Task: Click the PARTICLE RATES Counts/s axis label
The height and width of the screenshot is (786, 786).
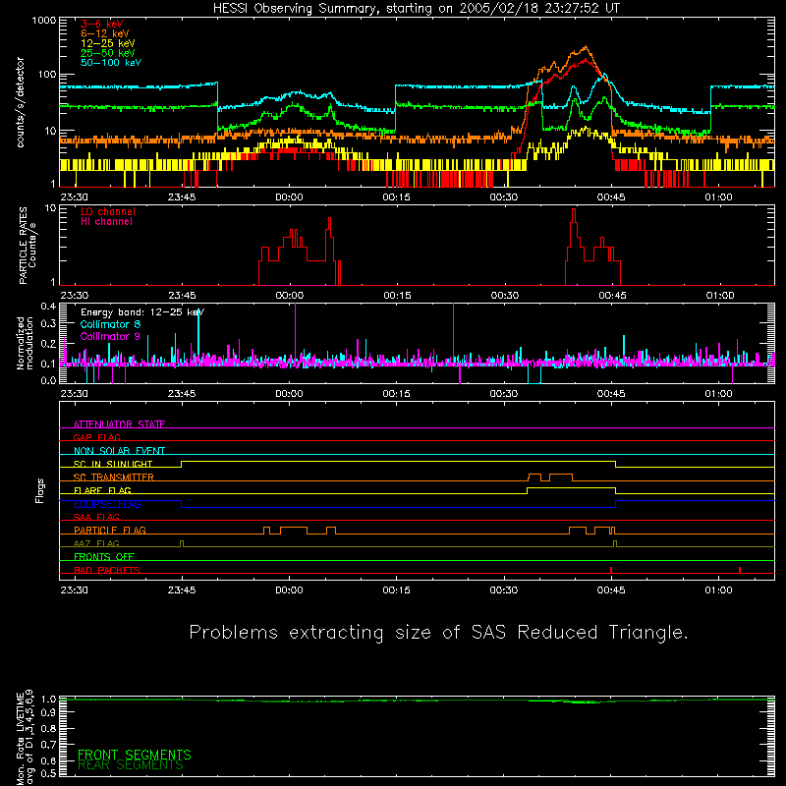Action: point(28,246)
